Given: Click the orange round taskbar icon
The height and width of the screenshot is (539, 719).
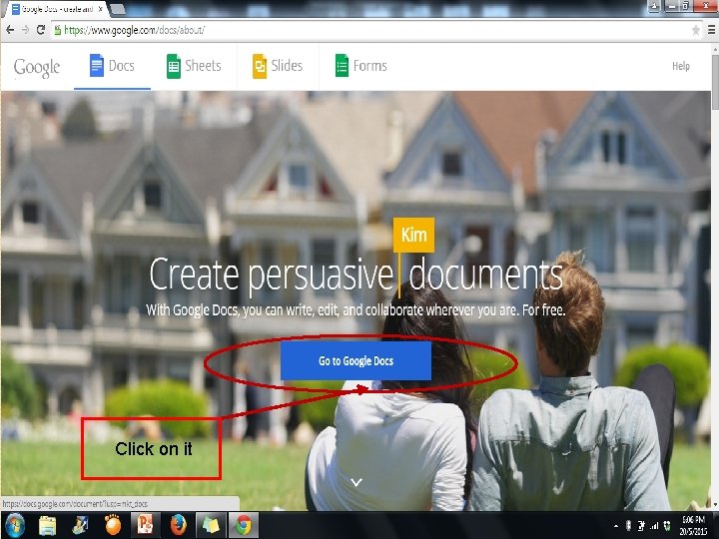Looking at the screenshot, I should 113,525.
